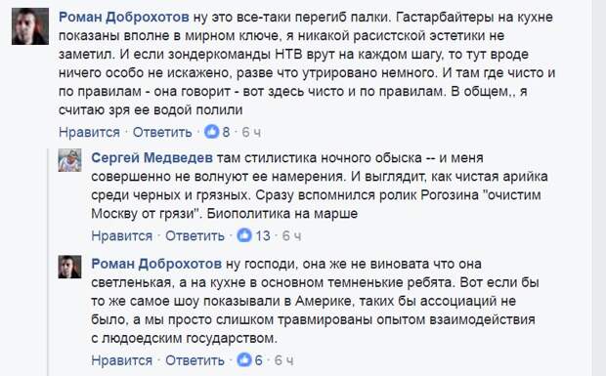Click the like thumb icon showing 6 reactions

pos(244,360)
